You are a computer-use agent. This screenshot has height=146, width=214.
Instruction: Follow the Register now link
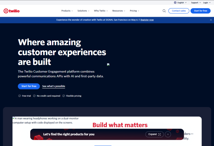147,20
